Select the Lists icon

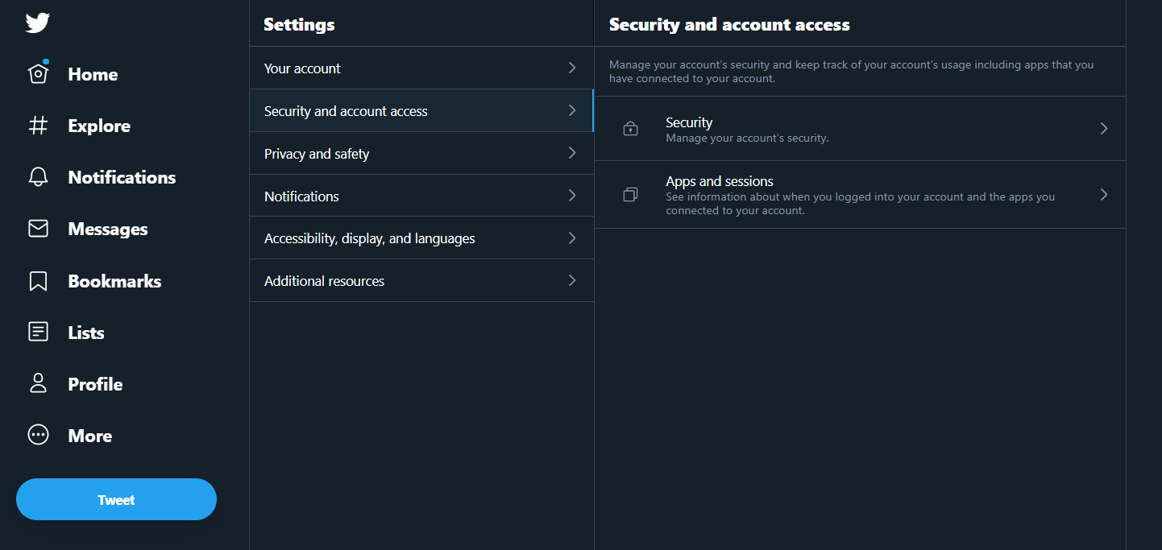[38, 332]
